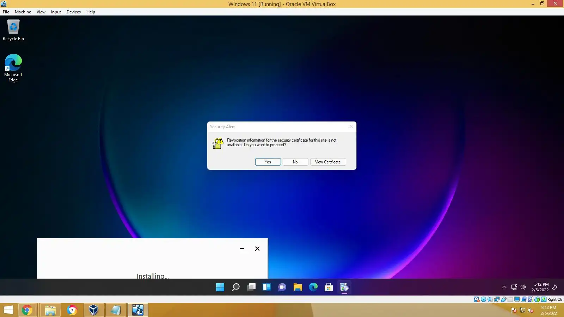
Task: Click the VirtualBox hard disk activity indicator
Action: [477, 299]
